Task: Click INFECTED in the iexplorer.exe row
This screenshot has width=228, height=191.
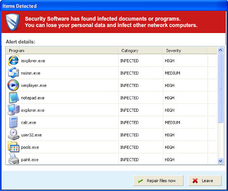Action: pos(130,61)
